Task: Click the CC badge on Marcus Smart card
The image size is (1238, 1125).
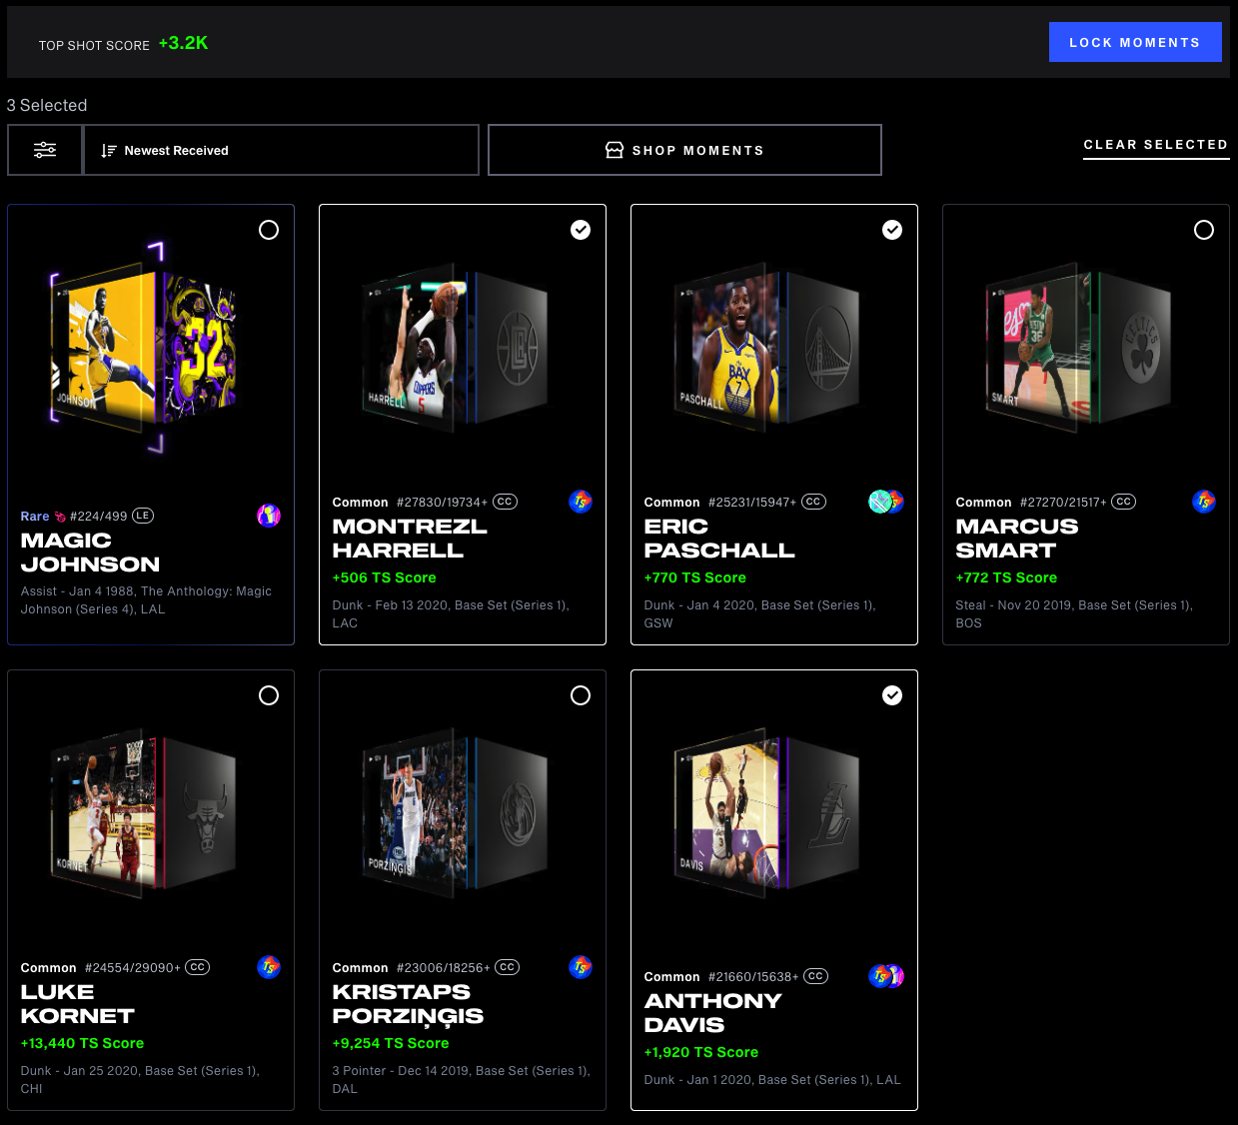Action: (x=1124, y=502)
